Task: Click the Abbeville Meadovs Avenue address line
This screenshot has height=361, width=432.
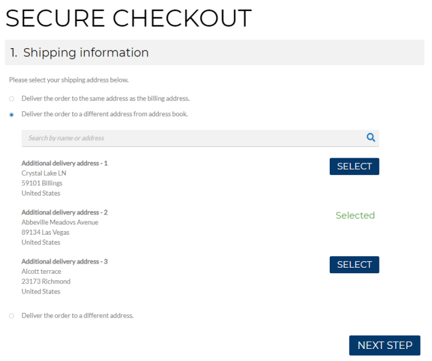Action: click(60, 223)
